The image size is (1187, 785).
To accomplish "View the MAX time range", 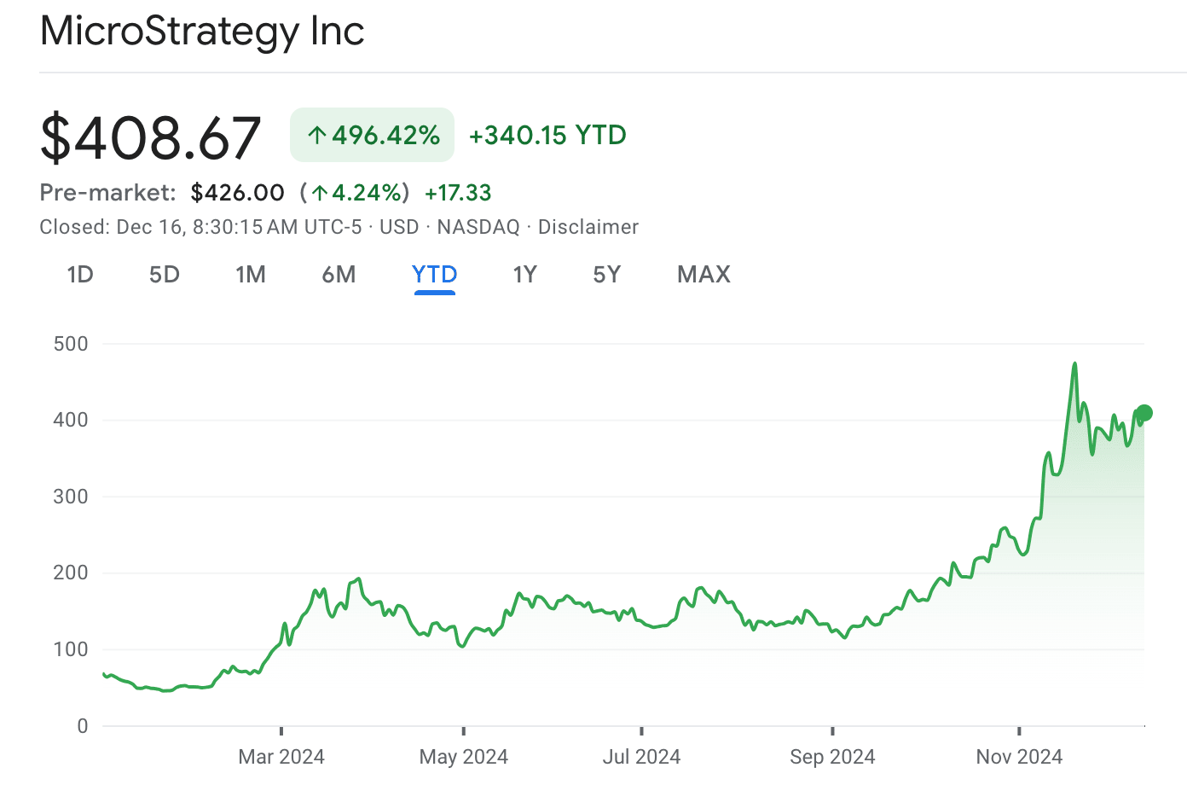I will click(704, 275).
